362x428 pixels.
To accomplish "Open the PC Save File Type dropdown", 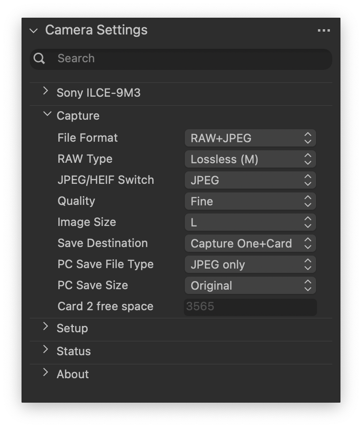I will pos(250,265).
